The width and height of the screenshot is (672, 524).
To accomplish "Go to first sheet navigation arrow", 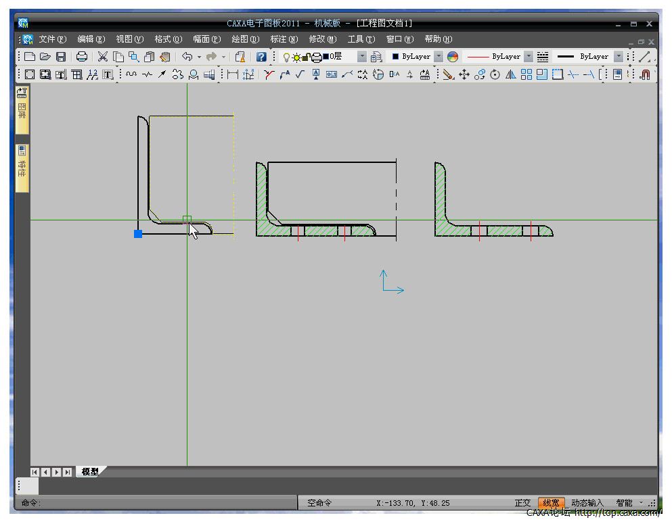I will pos(35,472).
